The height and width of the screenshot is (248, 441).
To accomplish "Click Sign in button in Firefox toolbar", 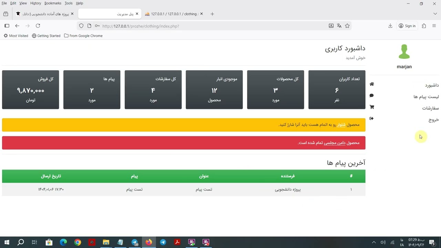I will (x=407, y=26).
